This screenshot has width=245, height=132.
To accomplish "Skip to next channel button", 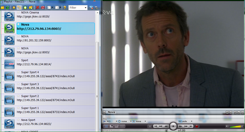I will (191, 126).
